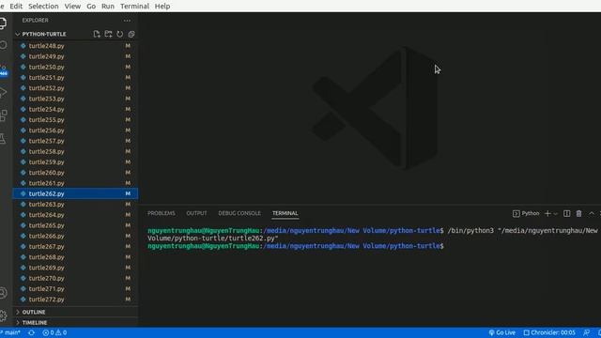Open turtle264.py in the Explorer
This screenshot has height=338, width=601.
click(76, 215)
